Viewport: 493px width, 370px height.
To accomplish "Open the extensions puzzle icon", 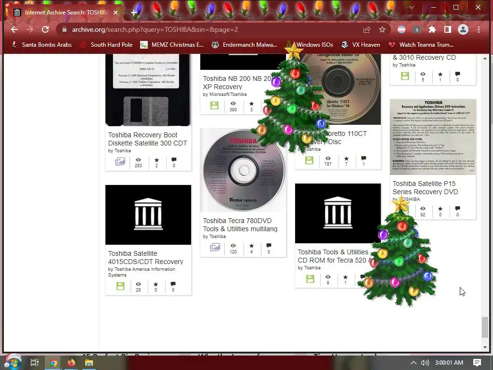I will 432,29.
